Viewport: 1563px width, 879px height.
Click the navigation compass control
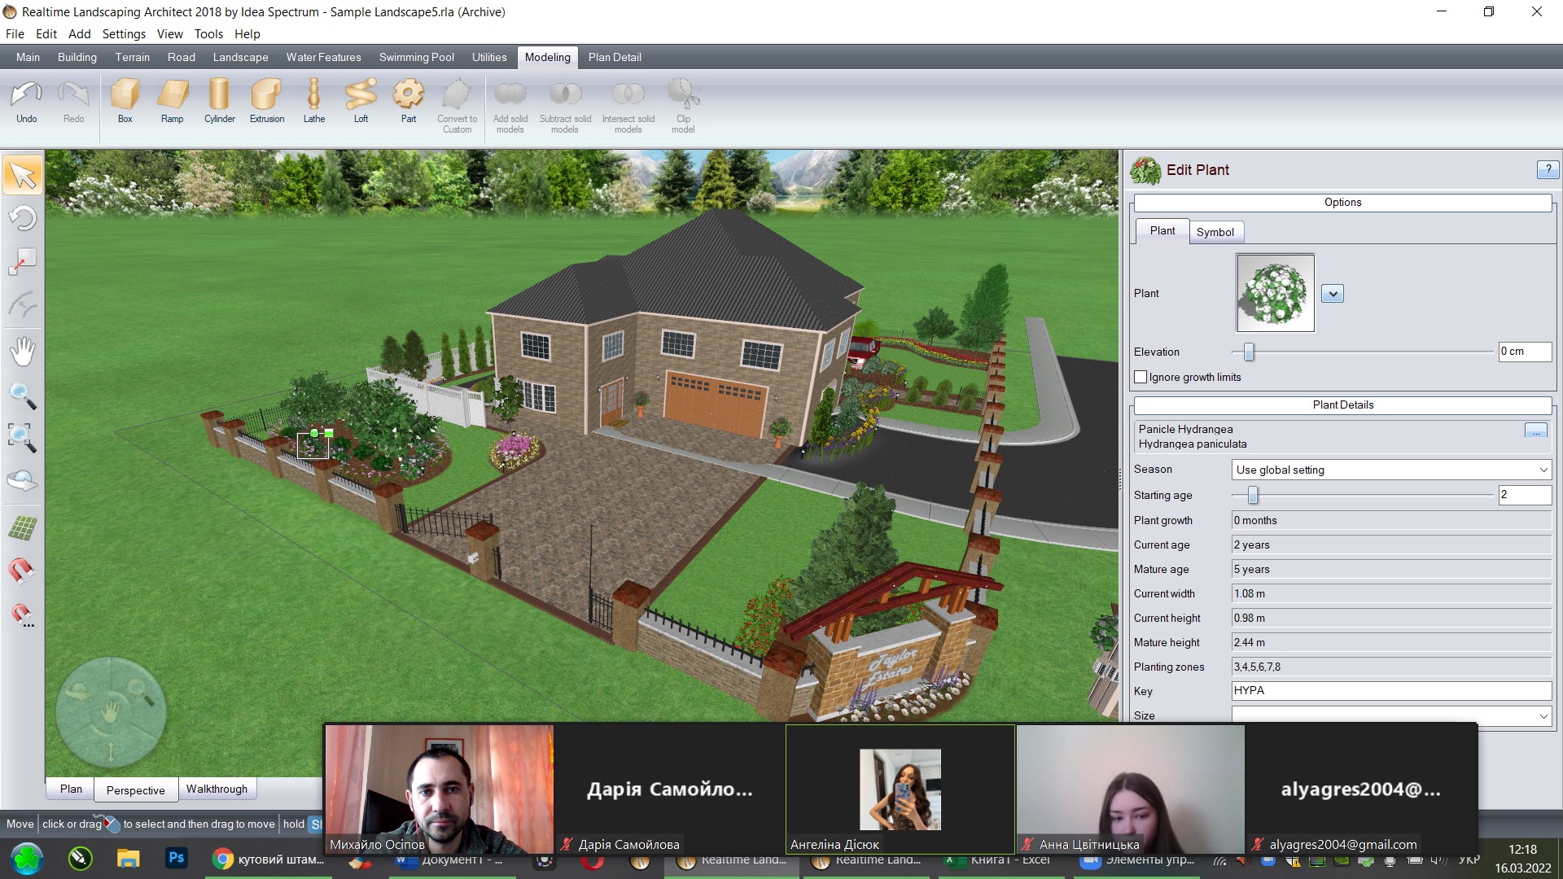(x=111, y=713)
